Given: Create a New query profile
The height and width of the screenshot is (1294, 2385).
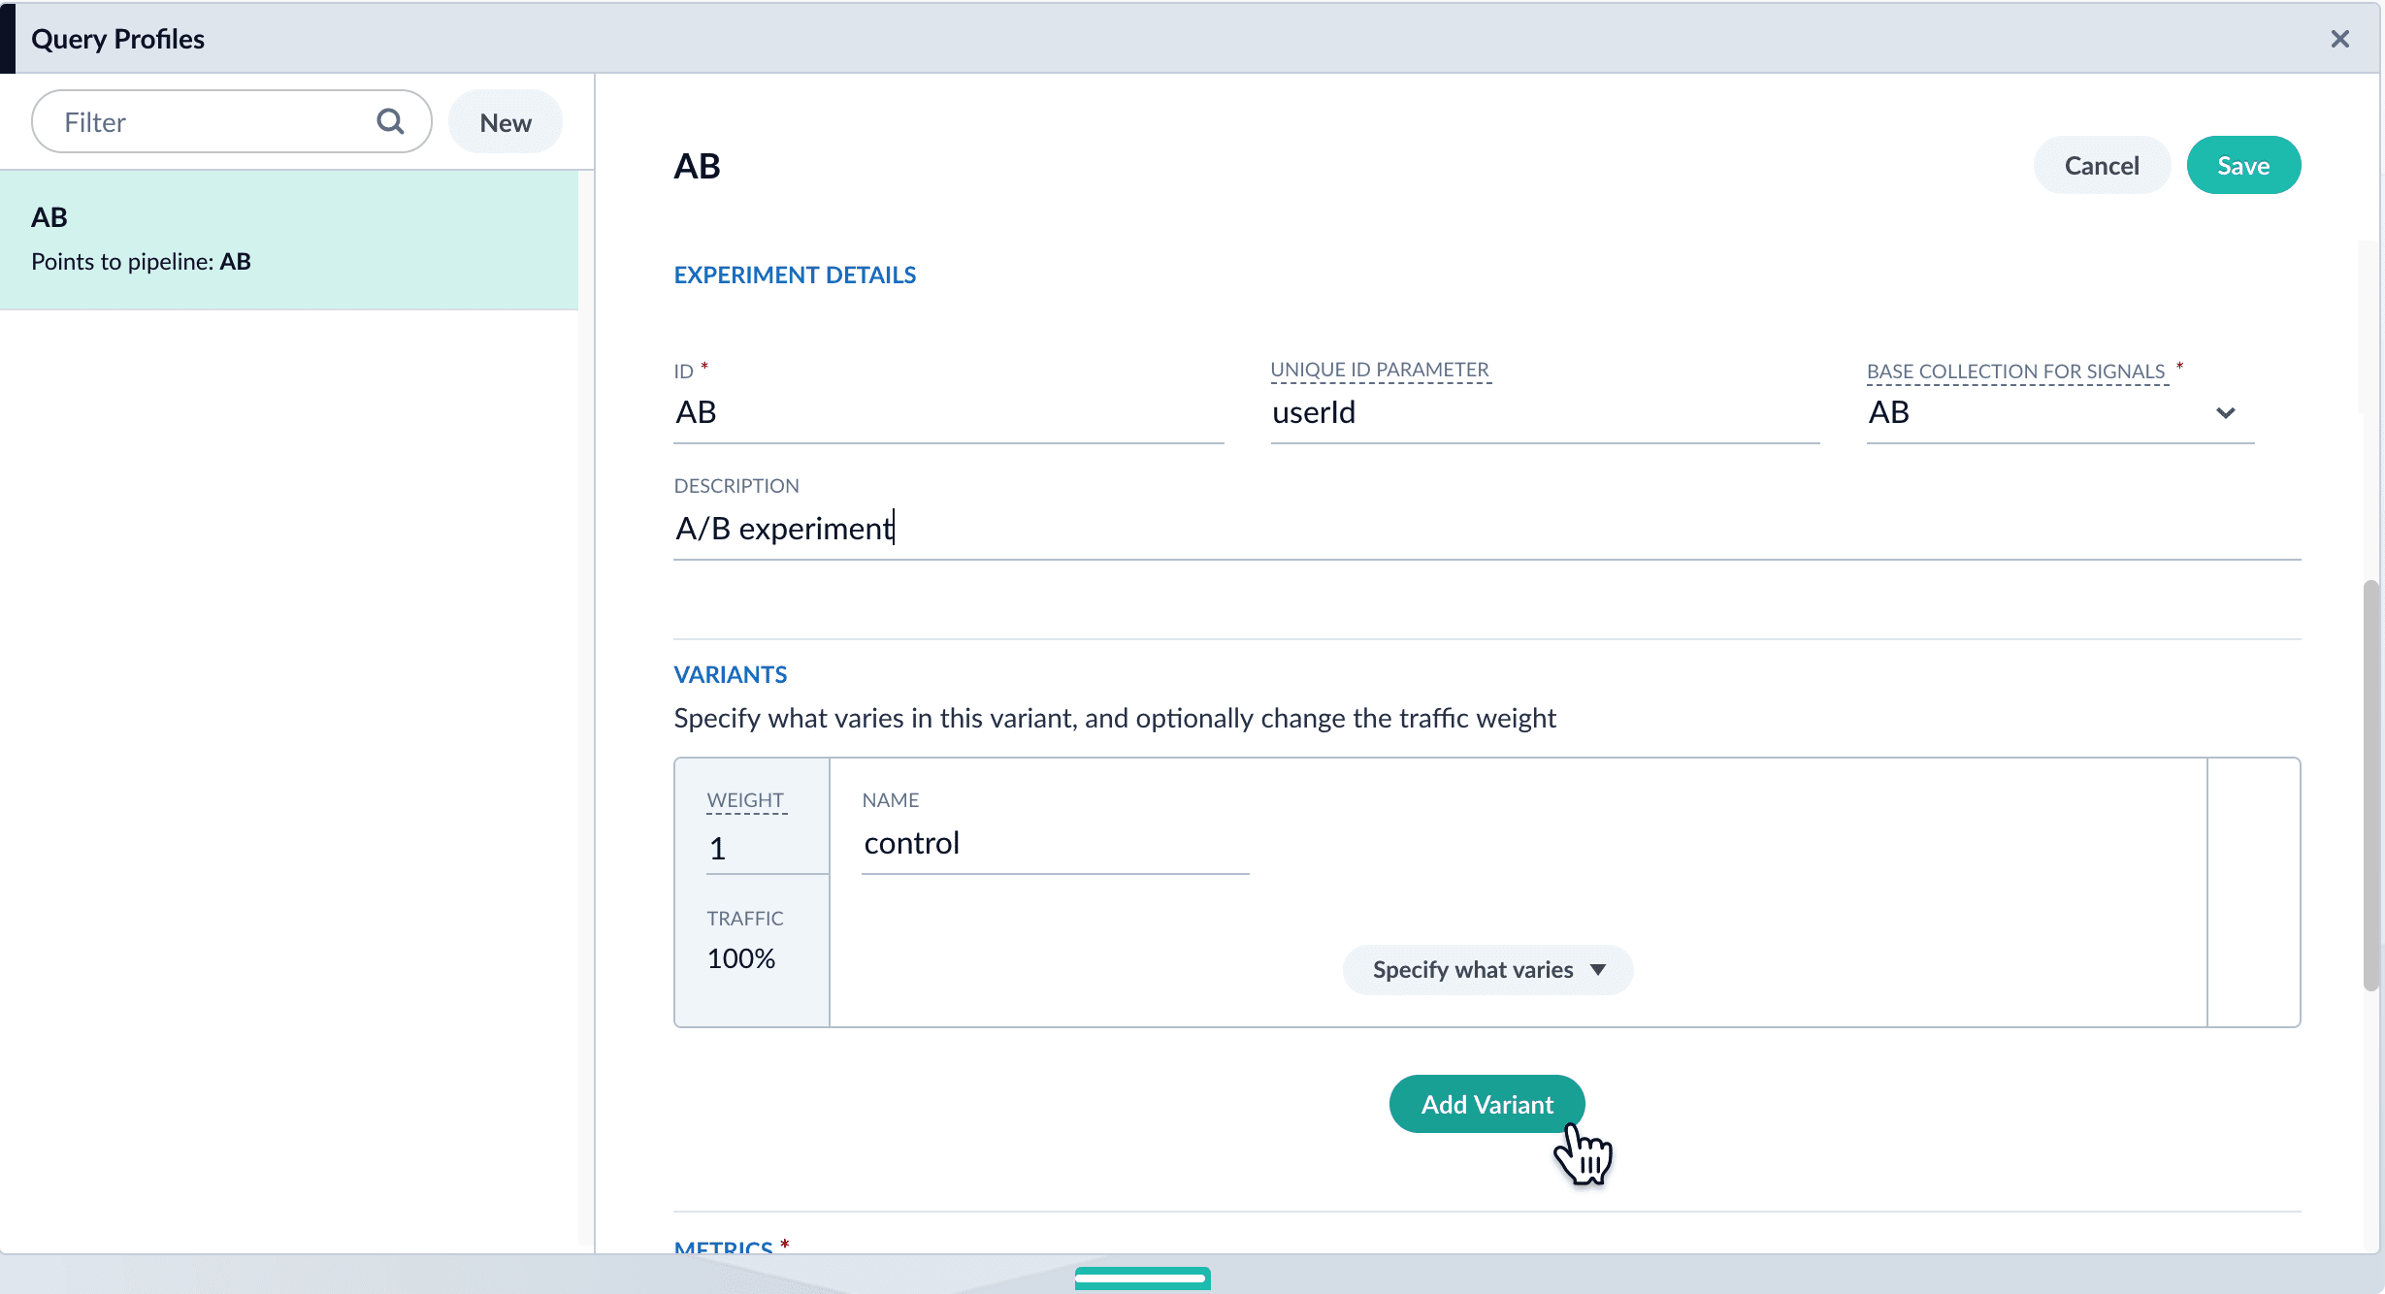Looking at the screenshot, I should click(x=505, y=122).
